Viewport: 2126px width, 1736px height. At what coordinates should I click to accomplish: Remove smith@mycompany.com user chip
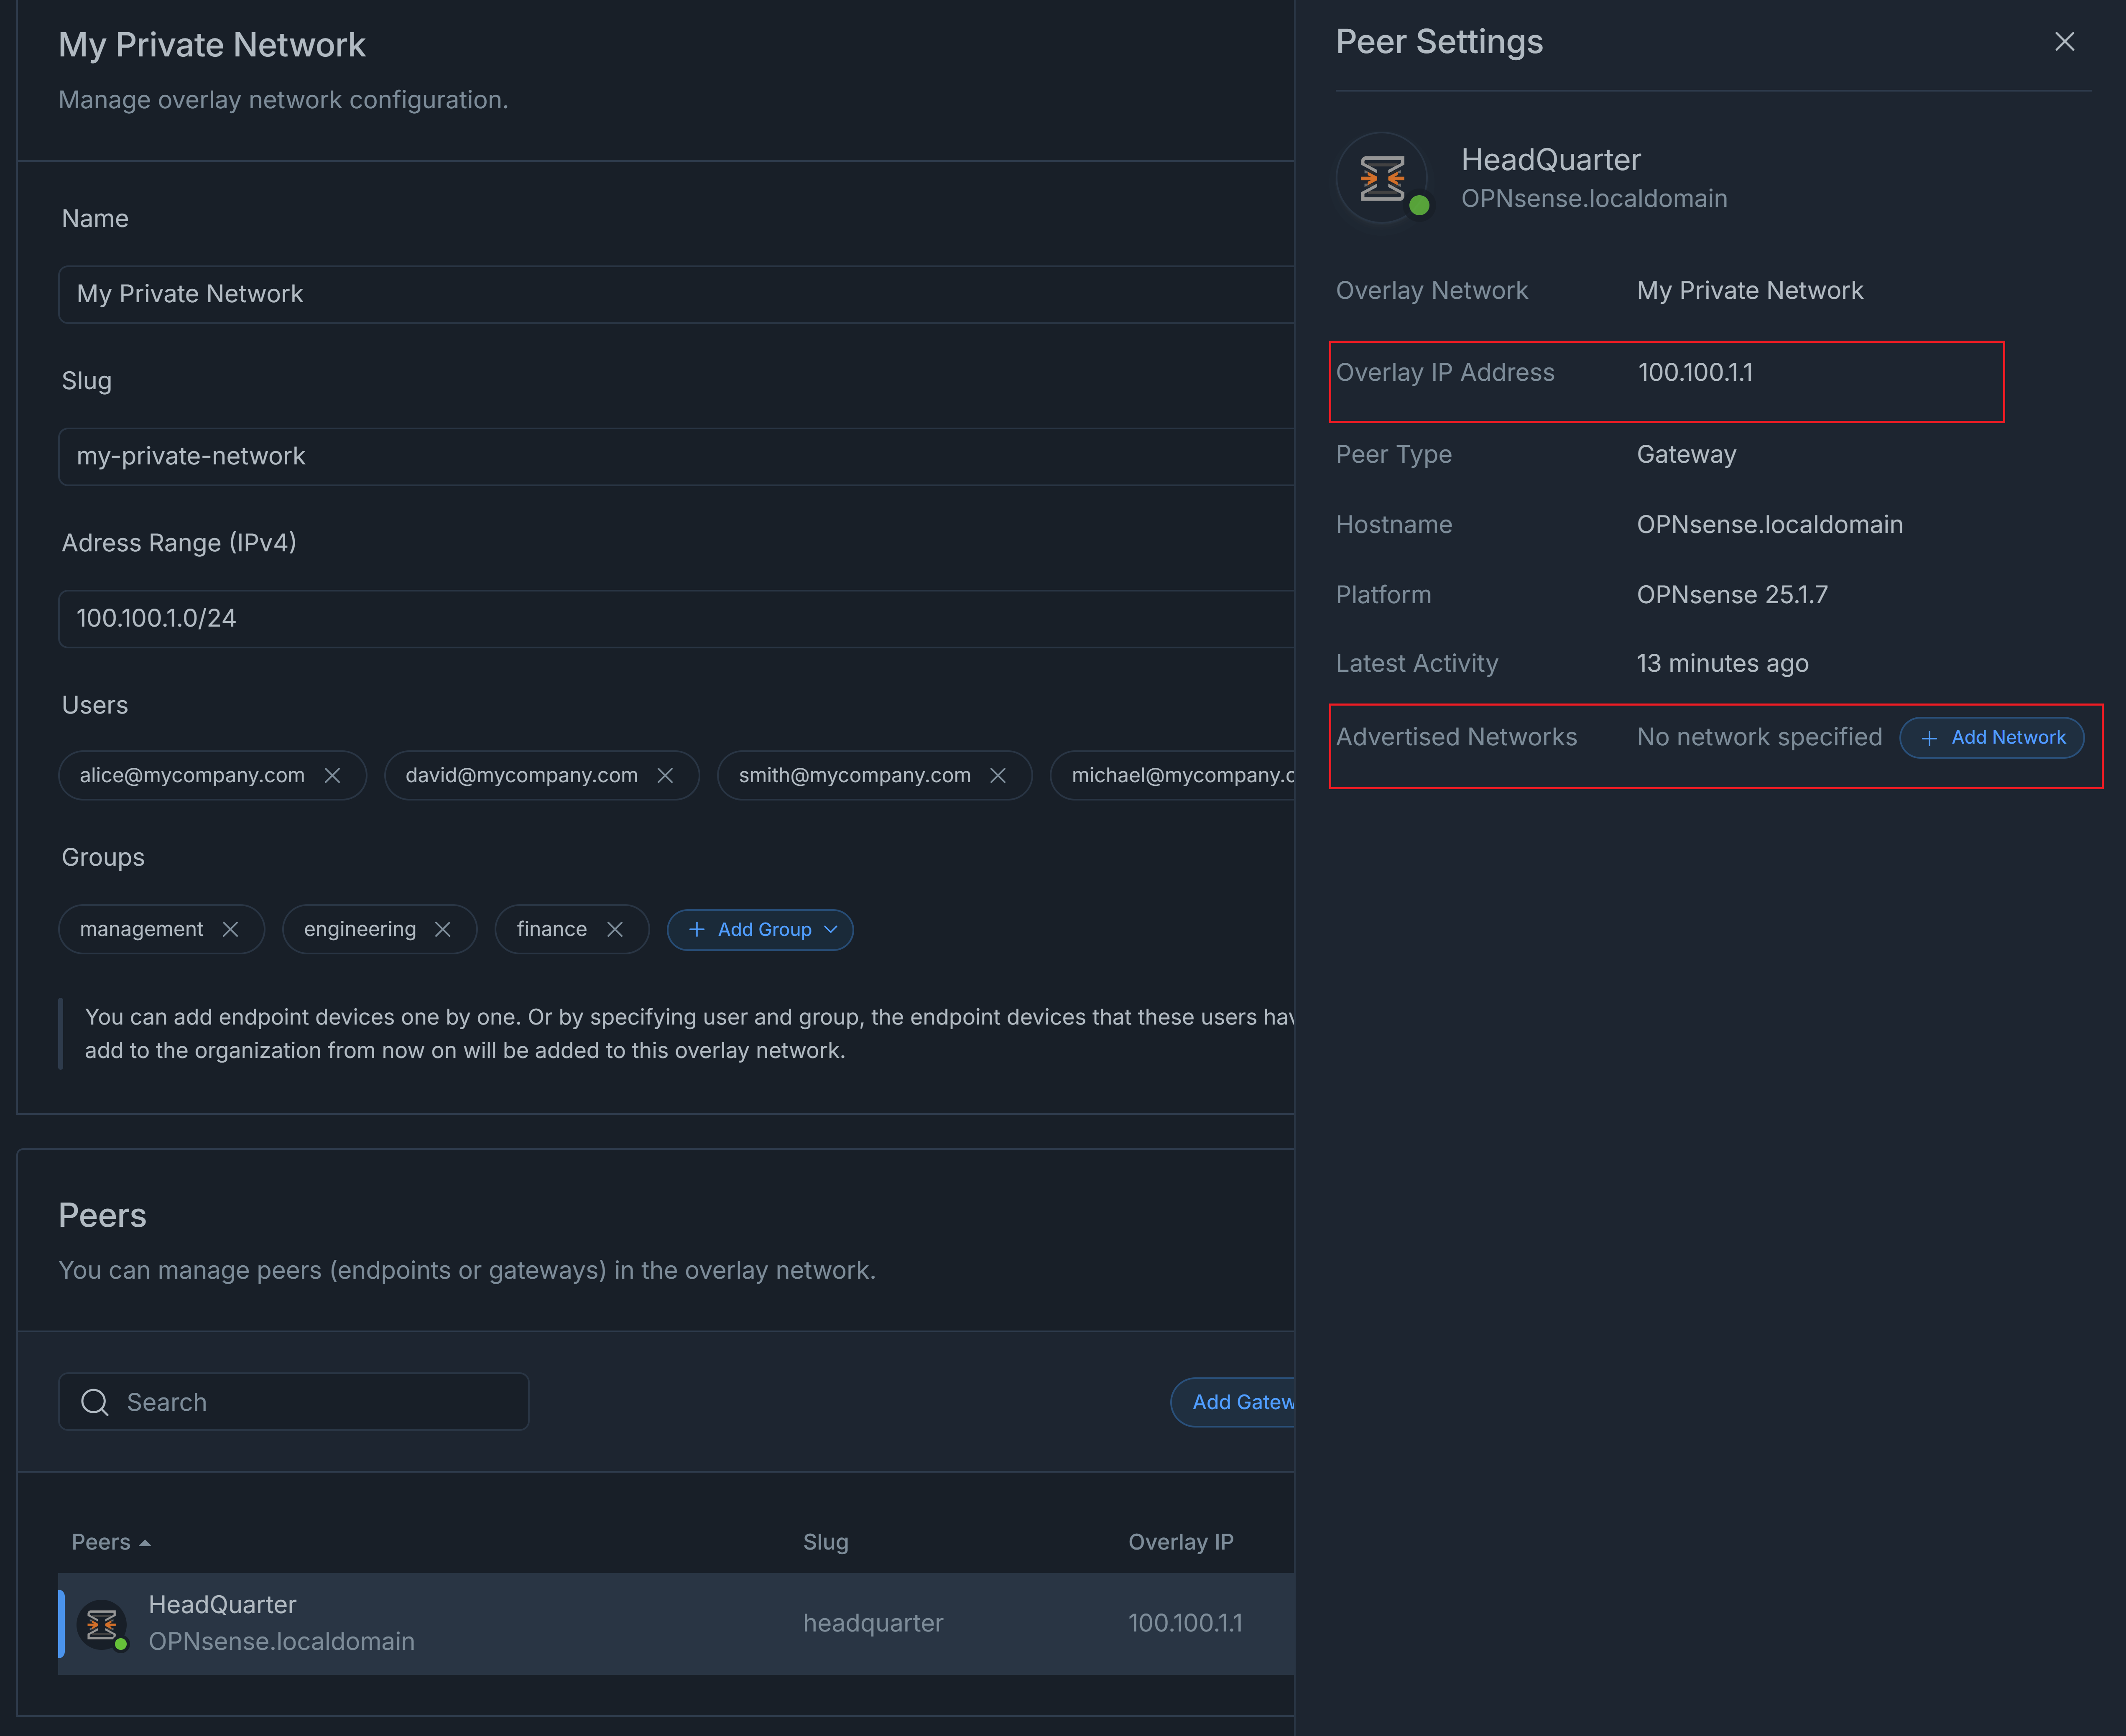tap(998, 776)
